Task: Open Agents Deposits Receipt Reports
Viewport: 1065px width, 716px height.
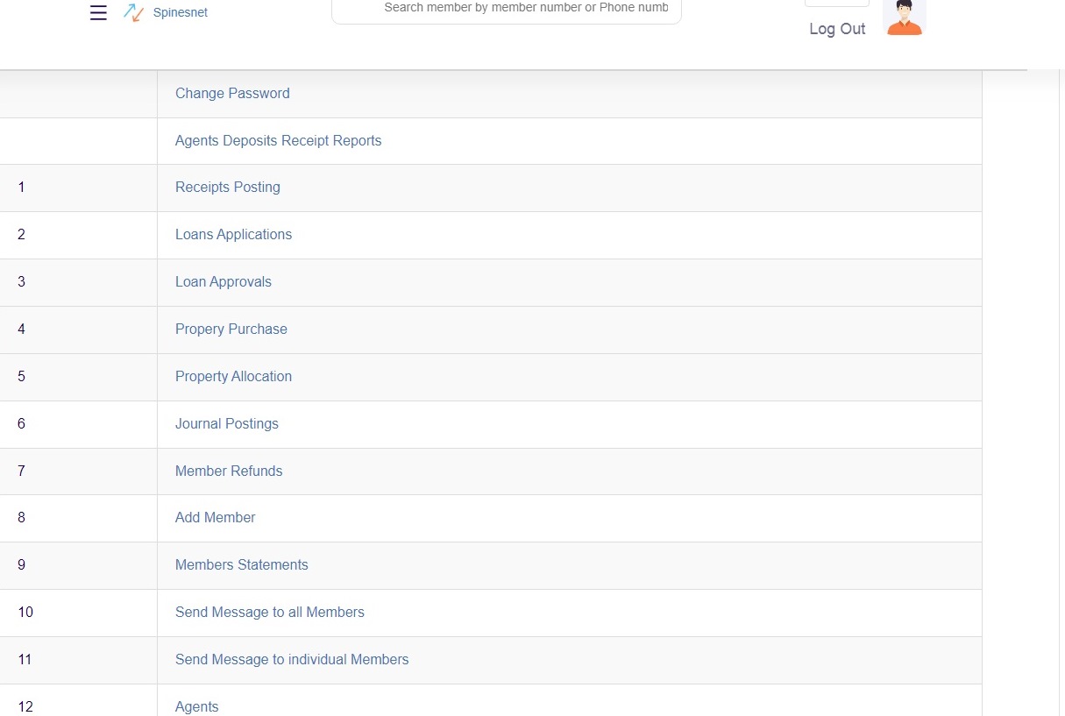Action: click(278, 141)
